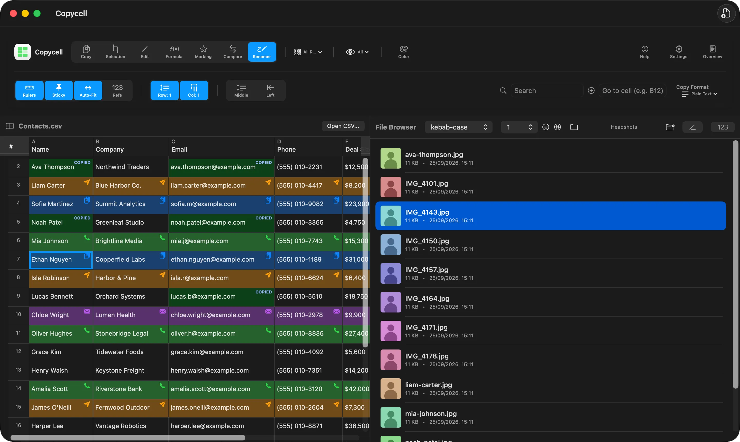Select file IMG_4101.jpg
Viewport: 740px width, 442px height.
(x=551, y=187)
